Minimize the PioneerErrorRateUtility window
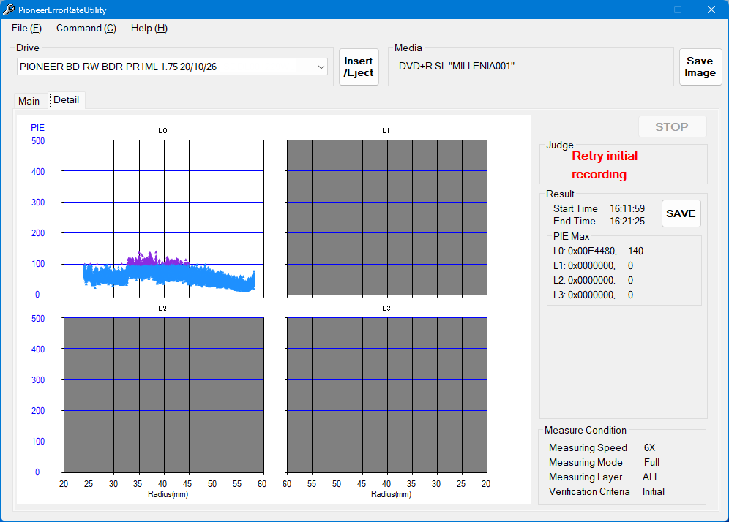 pyautogui.click(x=645, y=10)
